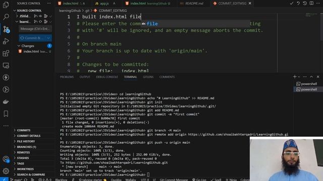This screenshot has width=323, height=181.
Task: Expand the REMOTES section
Action: tap(23, 152)
